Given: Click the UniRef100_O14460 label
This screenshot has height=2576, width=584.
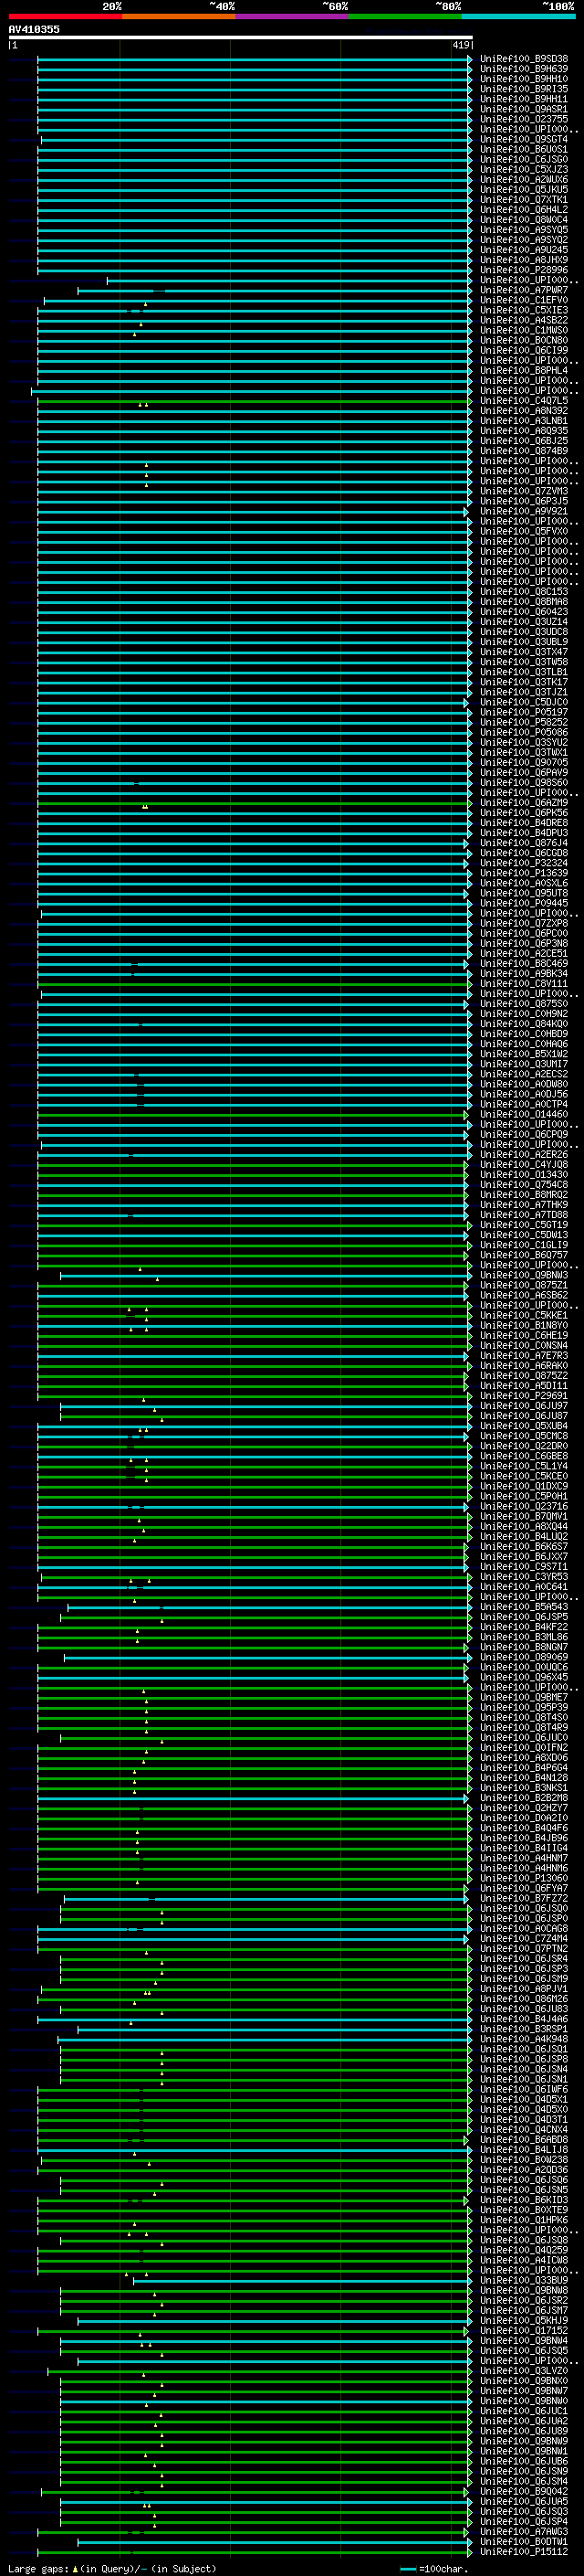Looking at the screenshot, I should coord(524,1114).
